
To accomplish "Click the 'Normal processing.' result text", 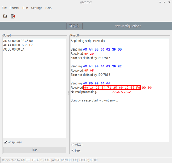I will click(x=84, y=92).
